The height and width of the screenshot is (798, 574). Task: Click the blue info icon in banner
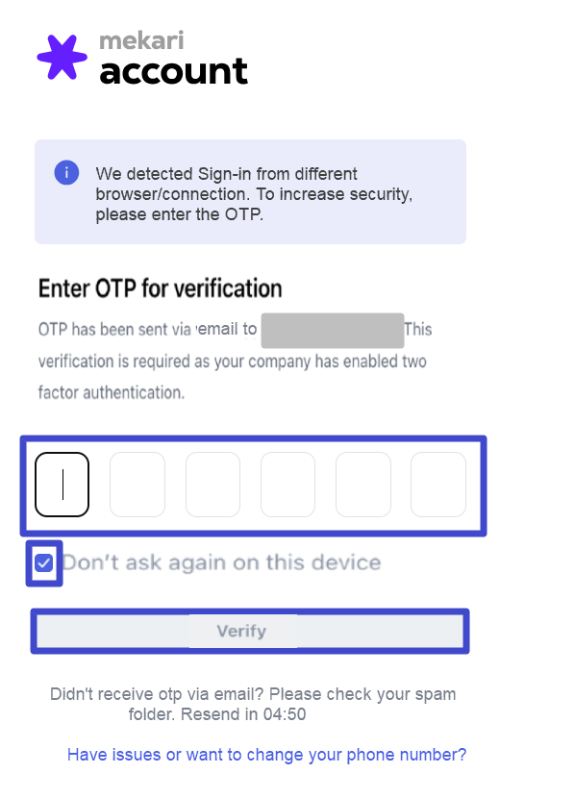click(x=66, y=172)
